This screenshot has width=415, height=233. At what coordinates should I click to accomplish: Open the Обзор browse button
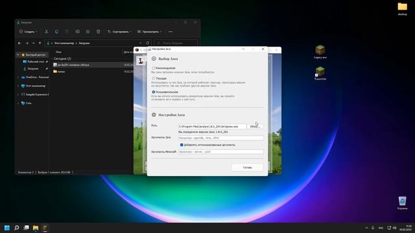[255, 127]
